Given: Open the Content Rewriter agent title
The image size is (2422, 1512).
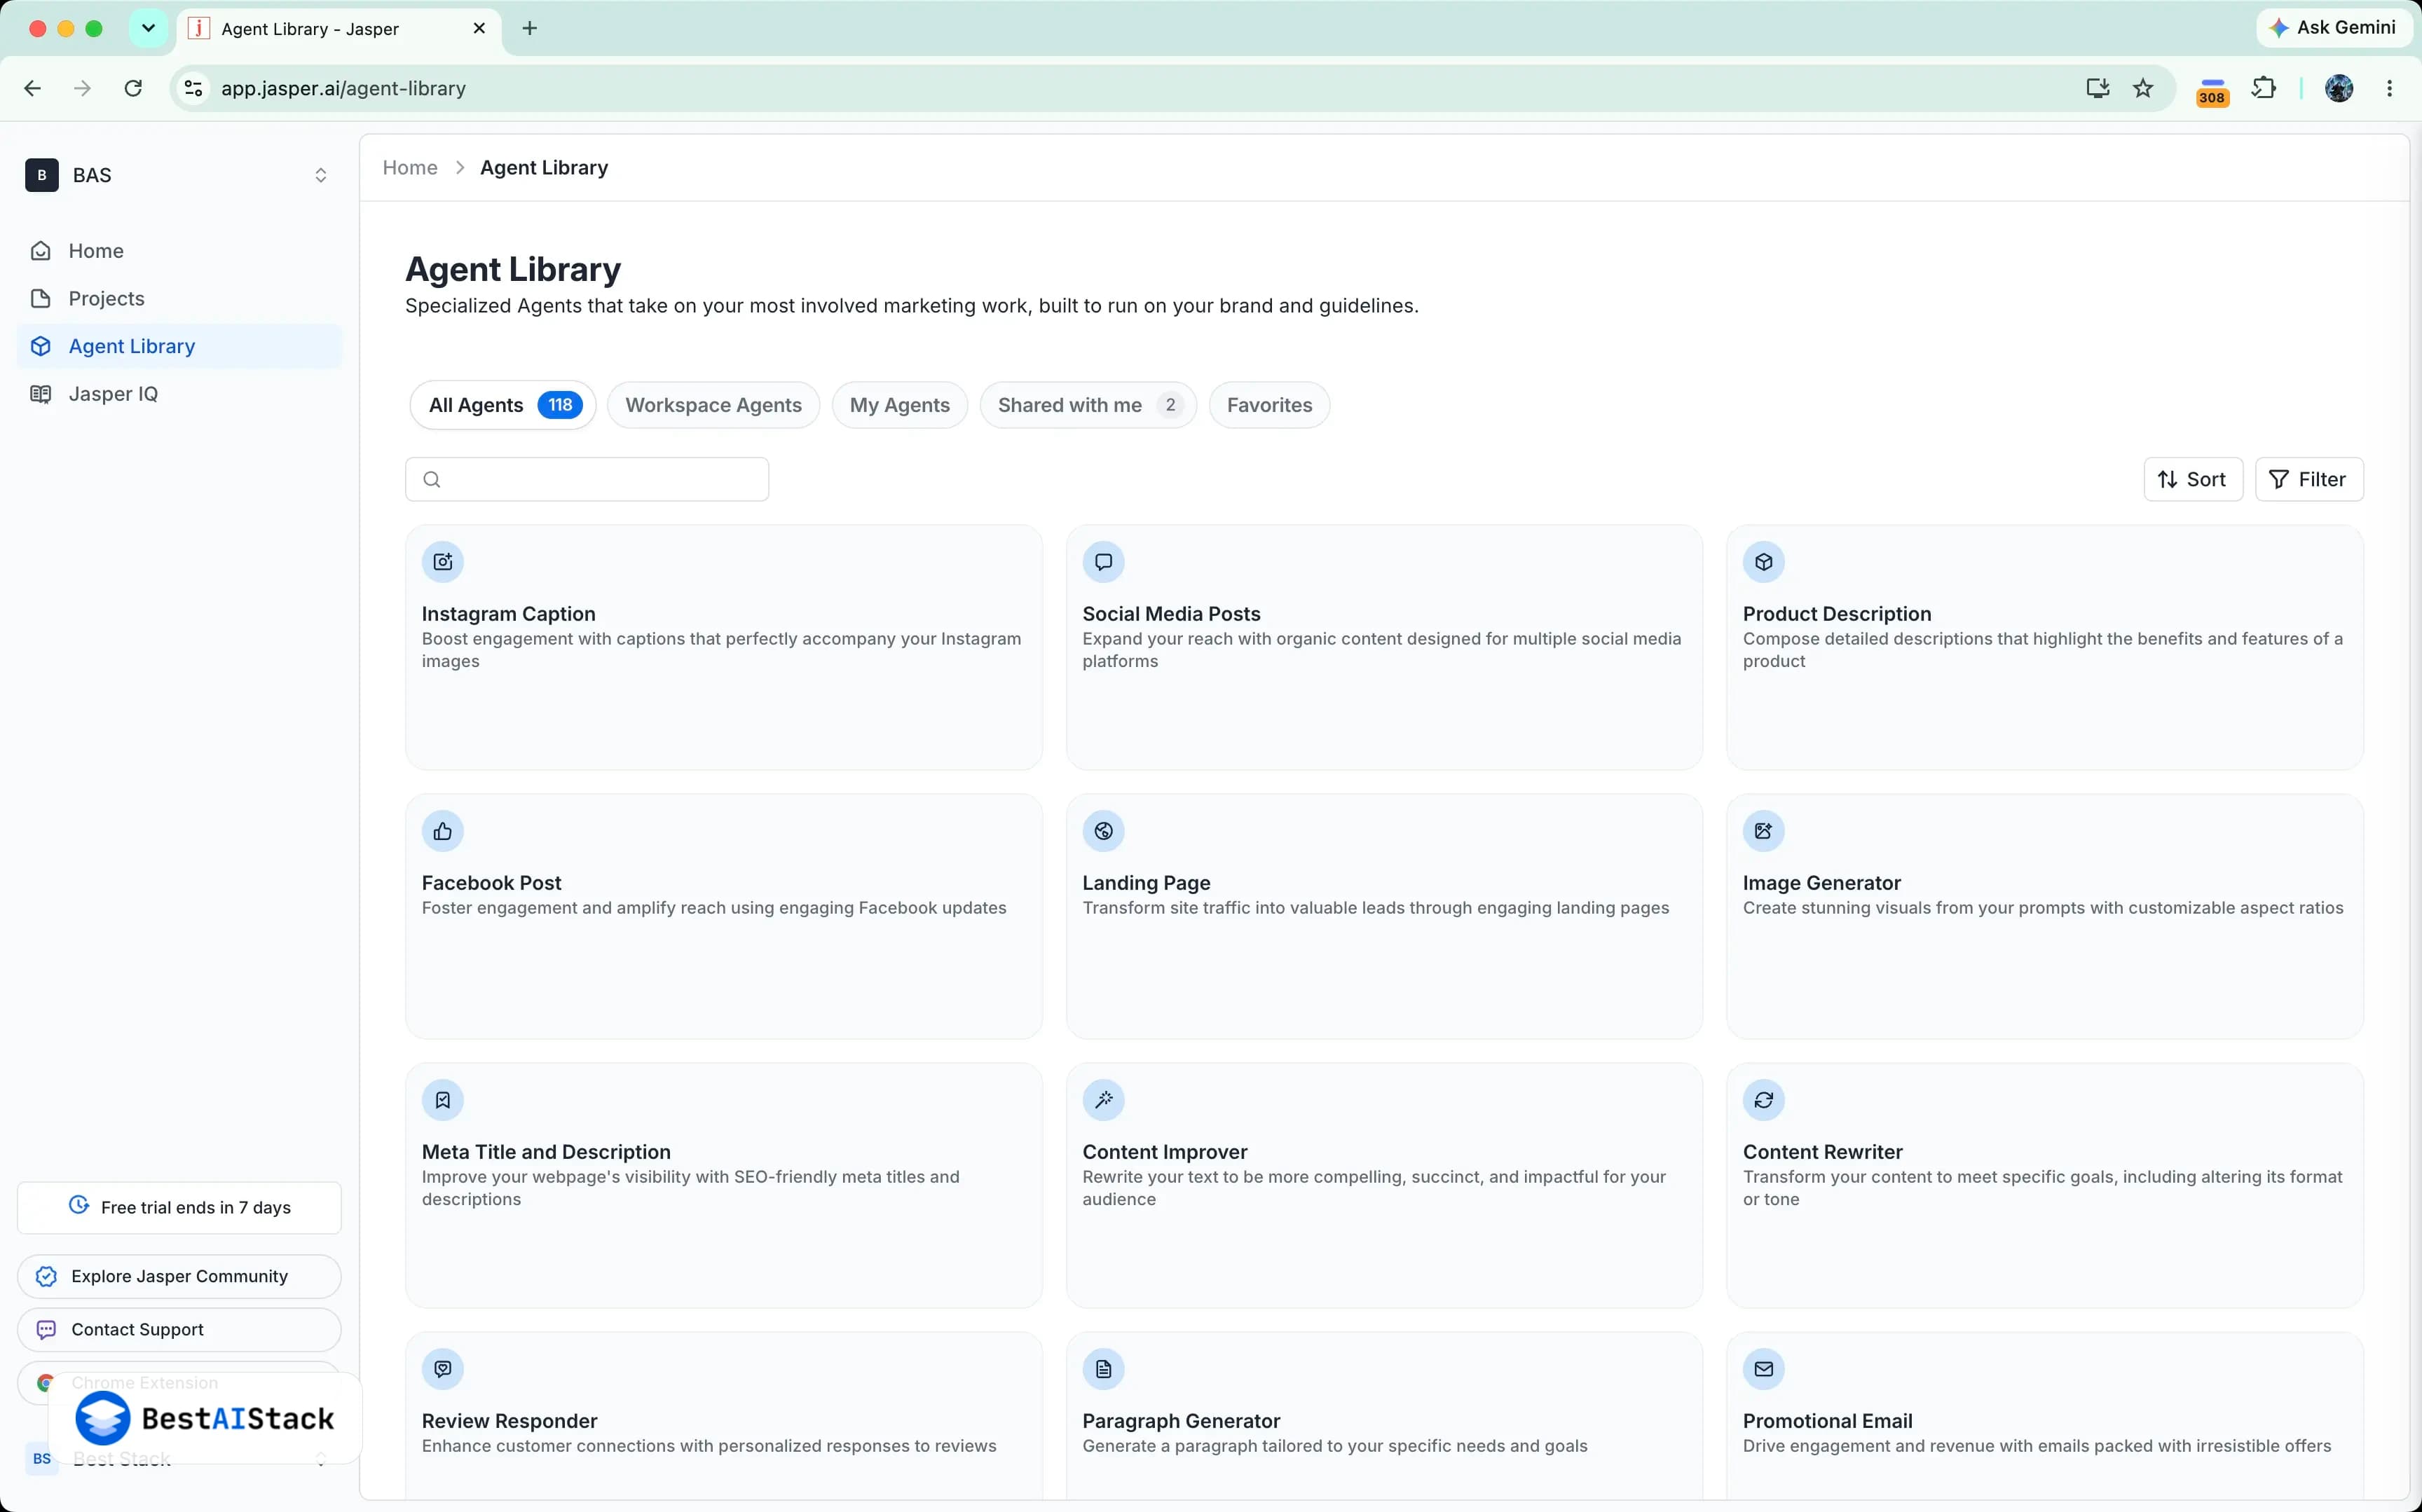Looking at the screenshot, I should point(1822,1152).
